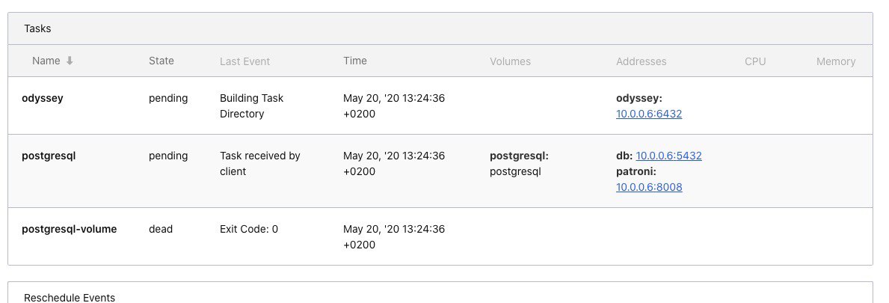Click the Last Event column header
889x303 pixels.
tap(244, 61)
